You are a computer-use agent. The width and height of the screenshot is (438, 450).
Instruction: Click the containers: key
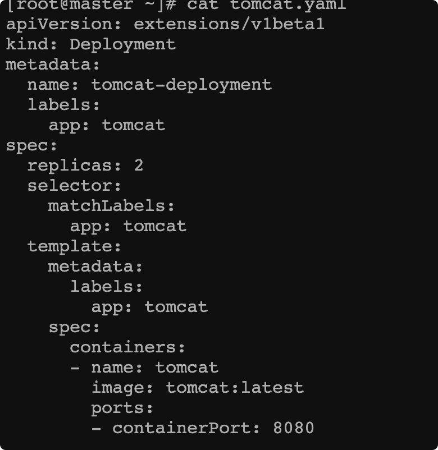pyautogui.click(x=127, y=347)
